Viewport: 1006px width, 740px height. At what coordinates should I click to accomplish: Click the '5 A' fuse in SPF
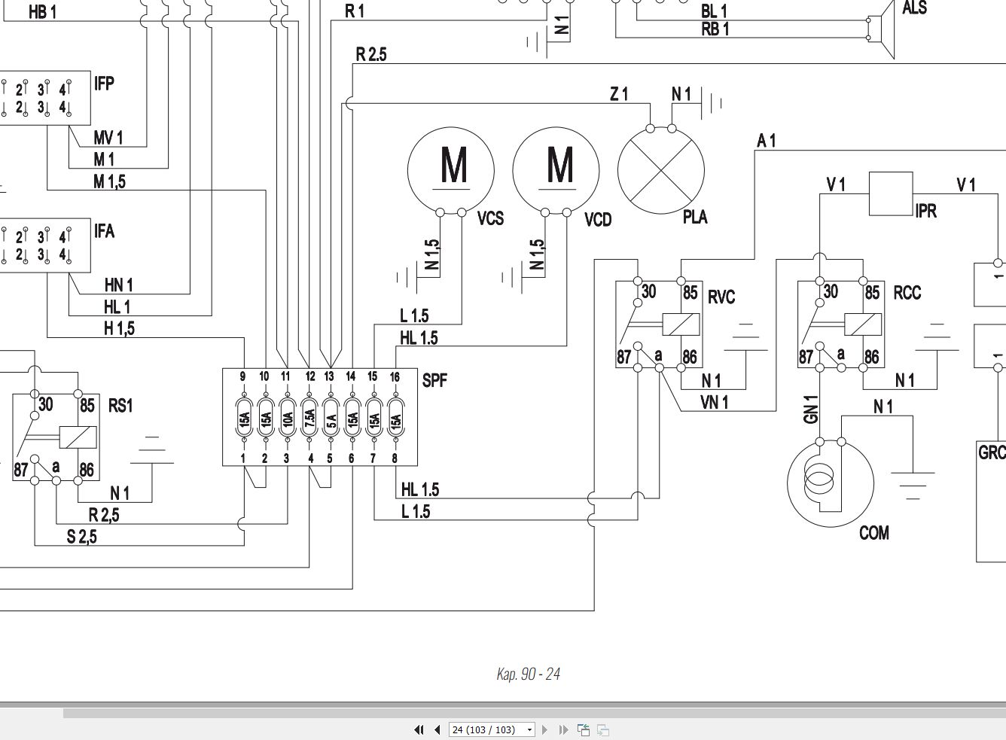[x=330, y=418]
